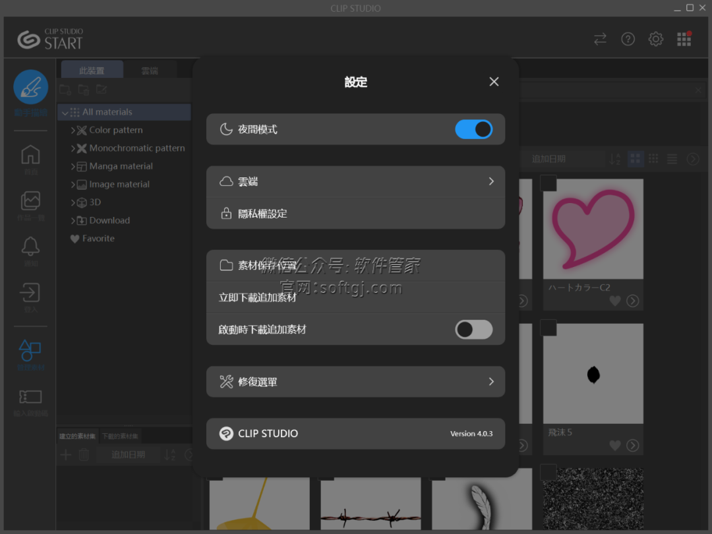This screenshot has height=534, width=712.
Task: Open the 雲端 cloud settings row
Action: pos(355,181)
